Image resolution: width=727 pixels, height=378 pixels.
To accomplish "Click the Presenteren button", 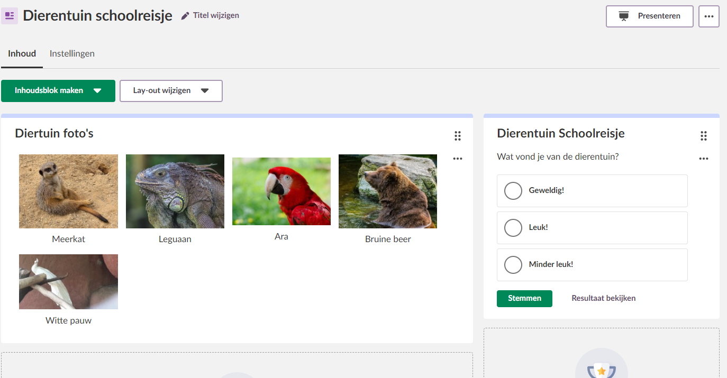I will click(x=650, y=16).
